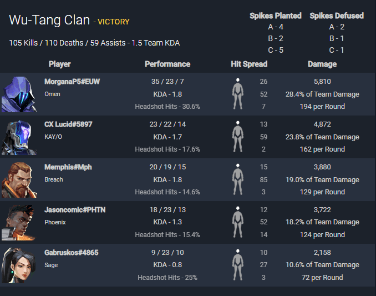376x296 pixels.
Task: Click the Spikes Defused heading
Action: tap(337, 16)
